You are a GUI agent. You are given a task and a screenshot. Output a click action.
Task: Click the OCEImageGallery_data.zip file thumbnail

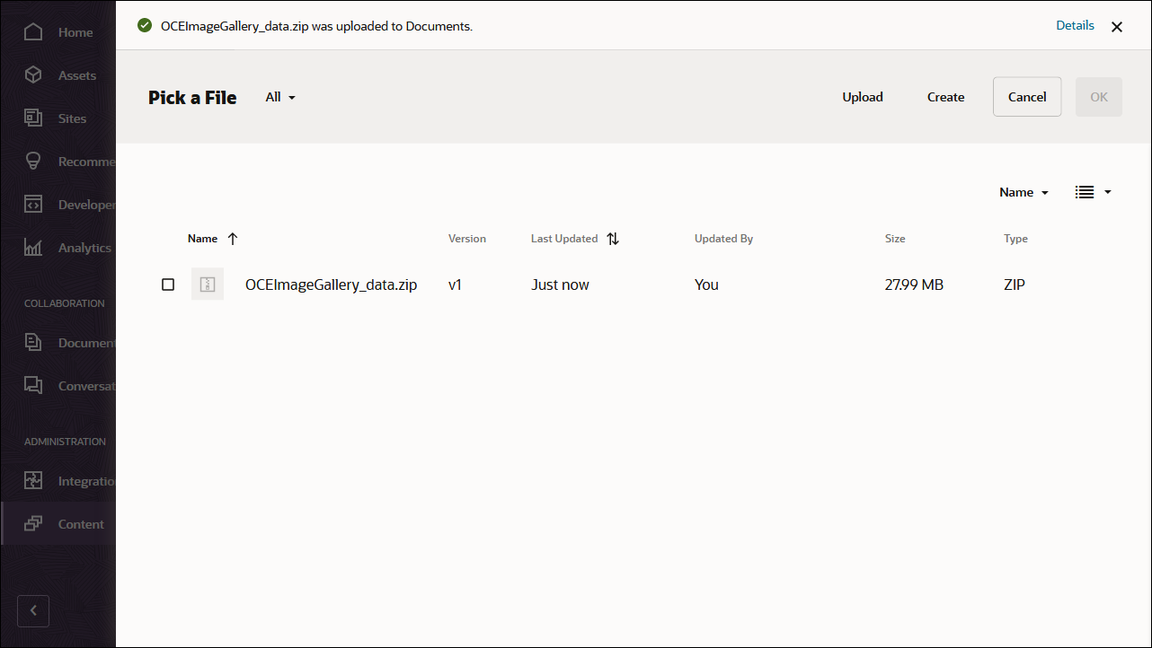tap(208, 284)
